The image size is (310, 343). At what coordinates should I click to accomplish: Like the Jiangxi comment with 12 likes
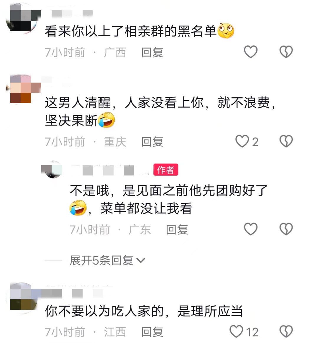point(236,331)
